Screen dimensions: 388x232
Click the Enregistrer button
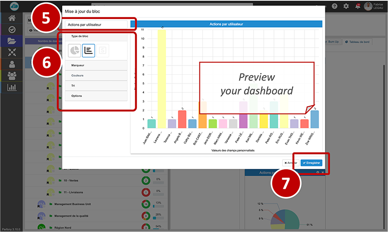311,163
